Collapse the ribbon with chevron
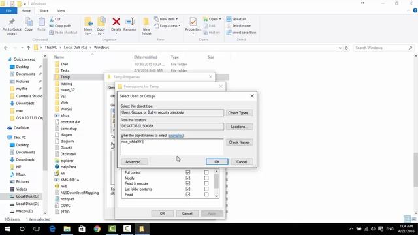This screenshot has width=418, height=235. 408,10
